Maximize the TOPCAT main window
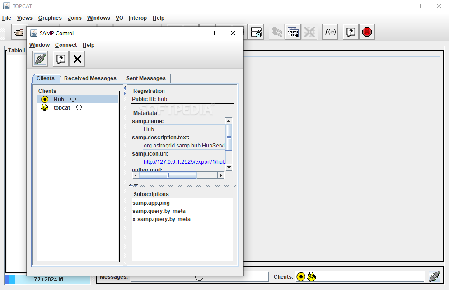The height and width of the screenshot is (290, 449). [418, 6]
